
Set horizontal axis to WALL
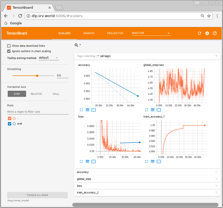tap(56, 94)
